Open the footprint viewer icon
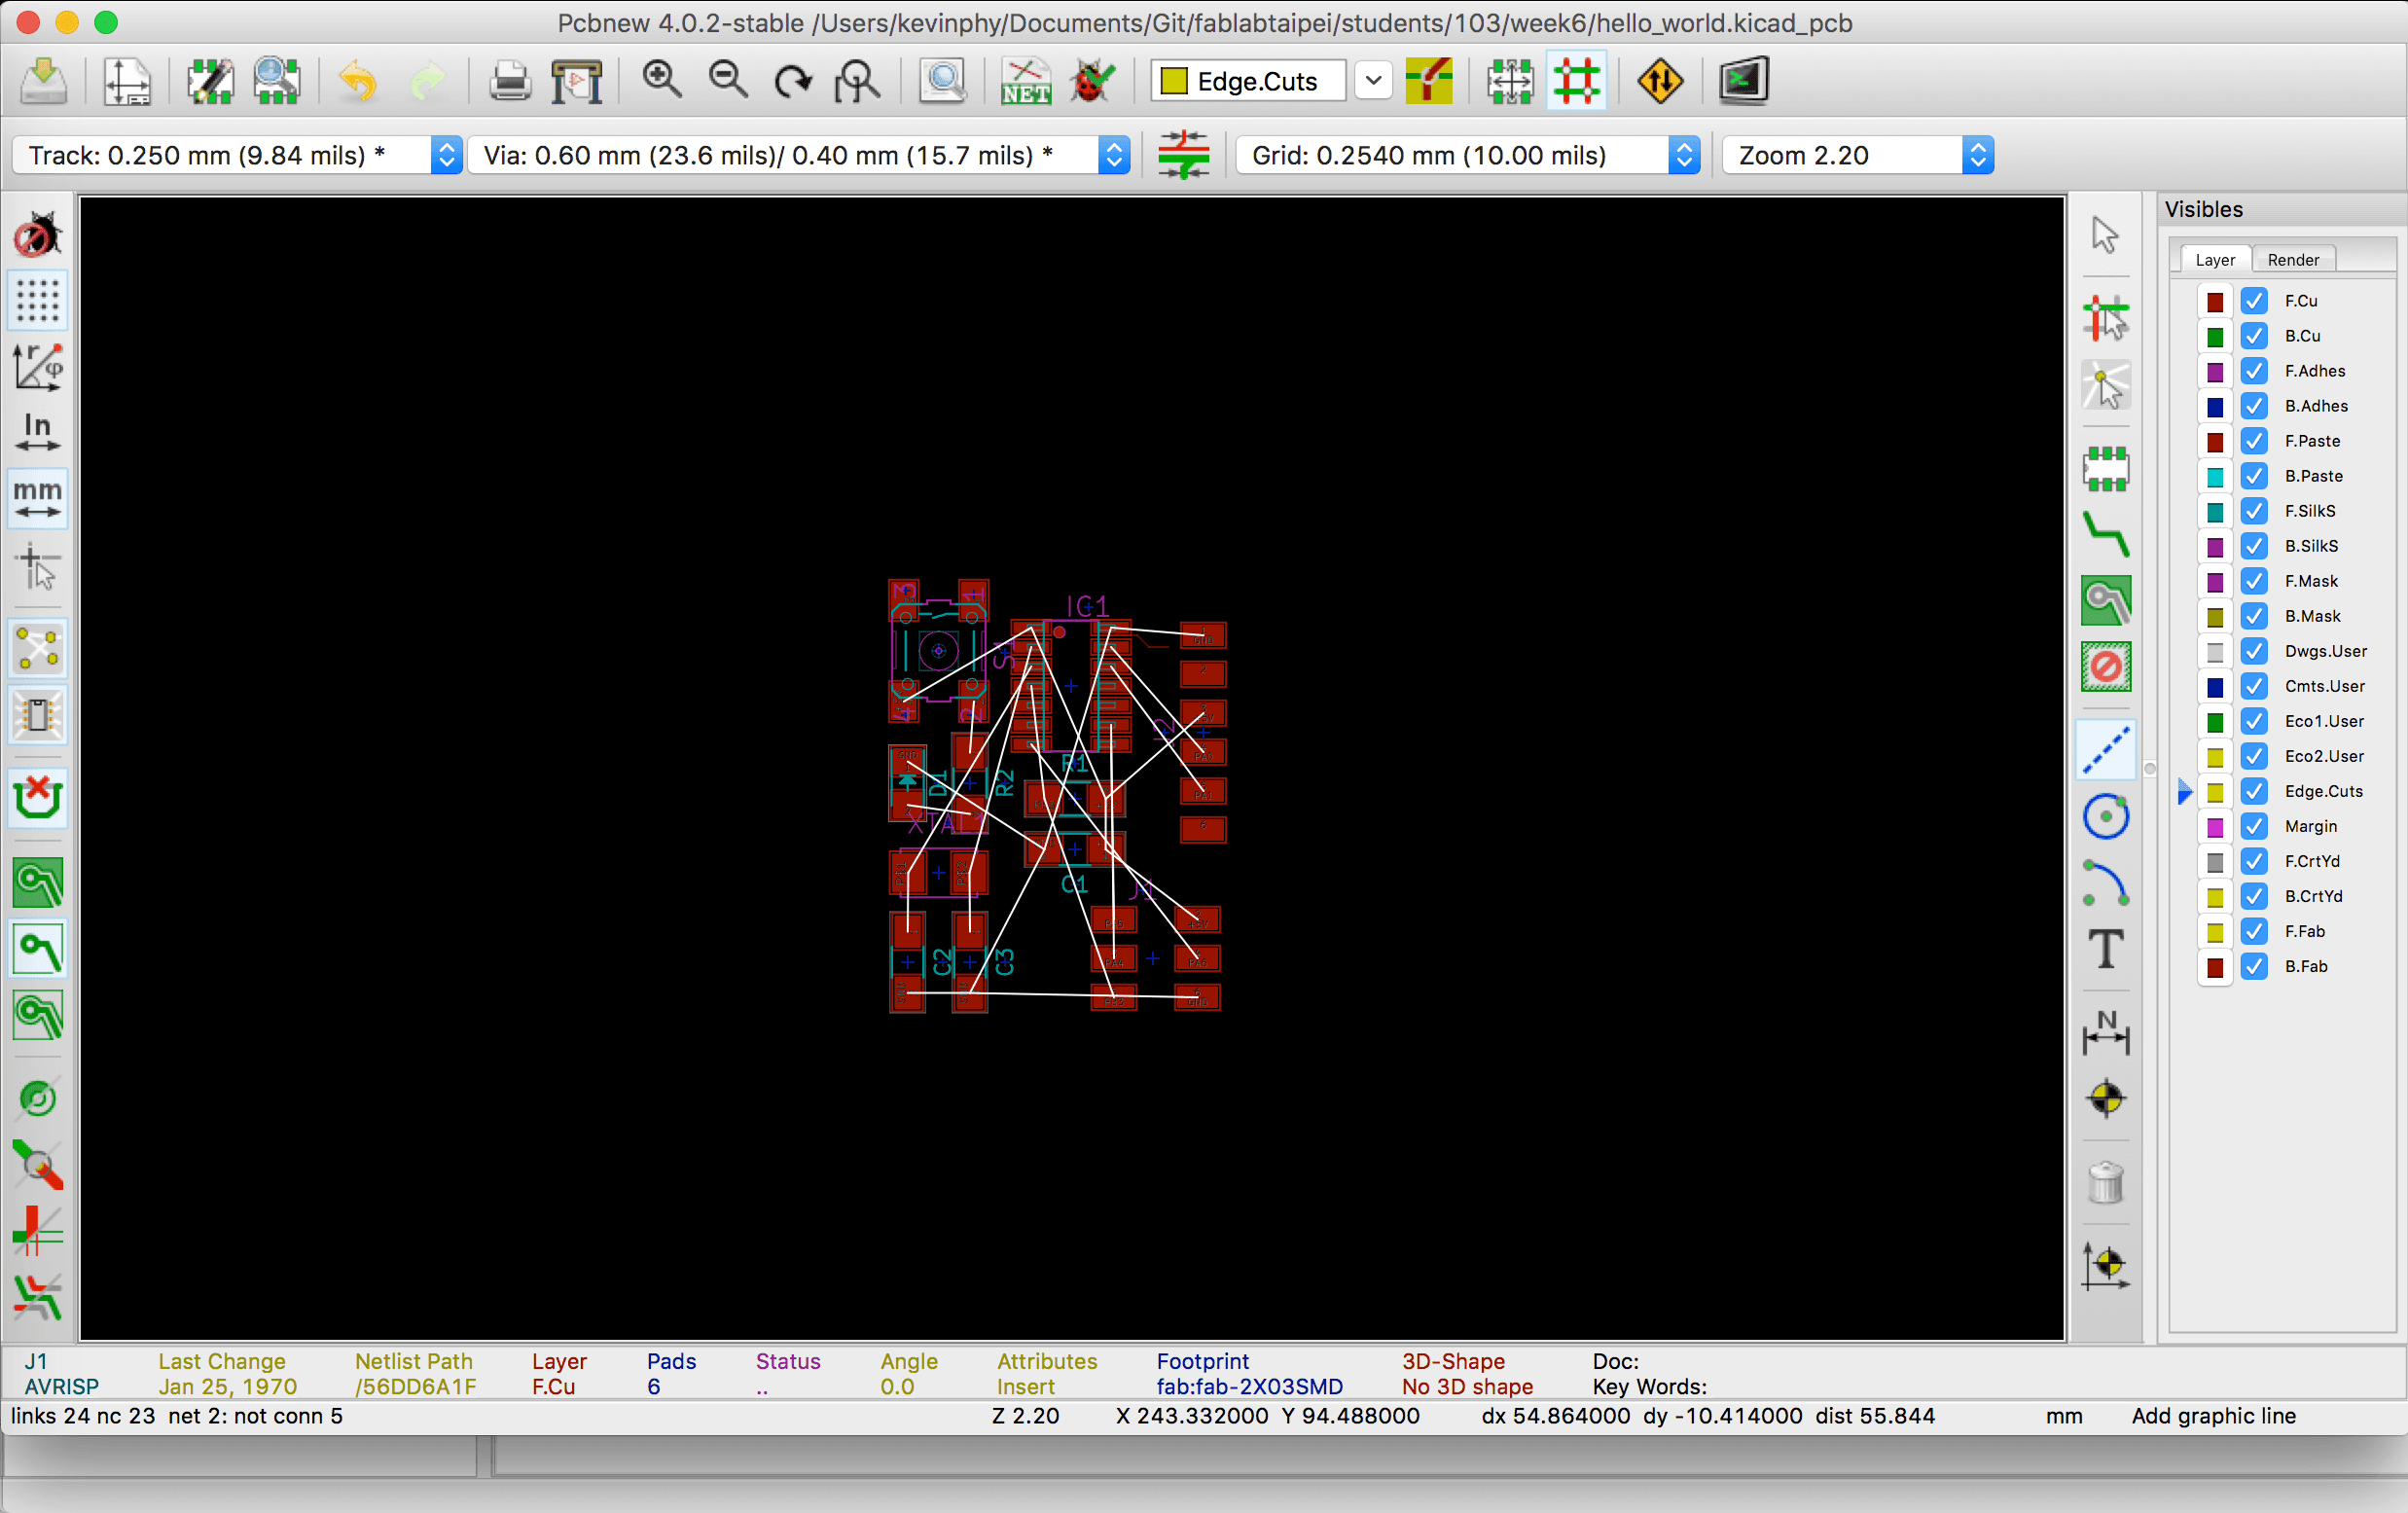This screenshot has height=1513, width=2408. pyautogui.click(x=277, y=81)
